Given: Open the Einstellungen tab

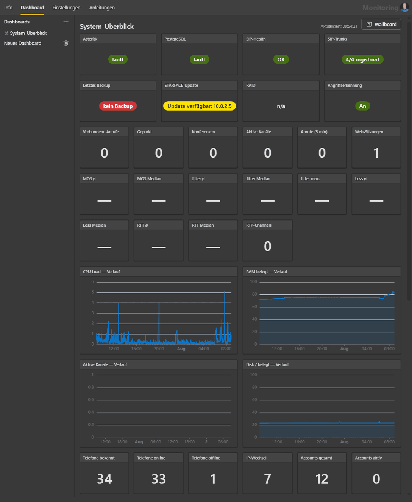Looking at the screenshot, I should coord(66,8).
